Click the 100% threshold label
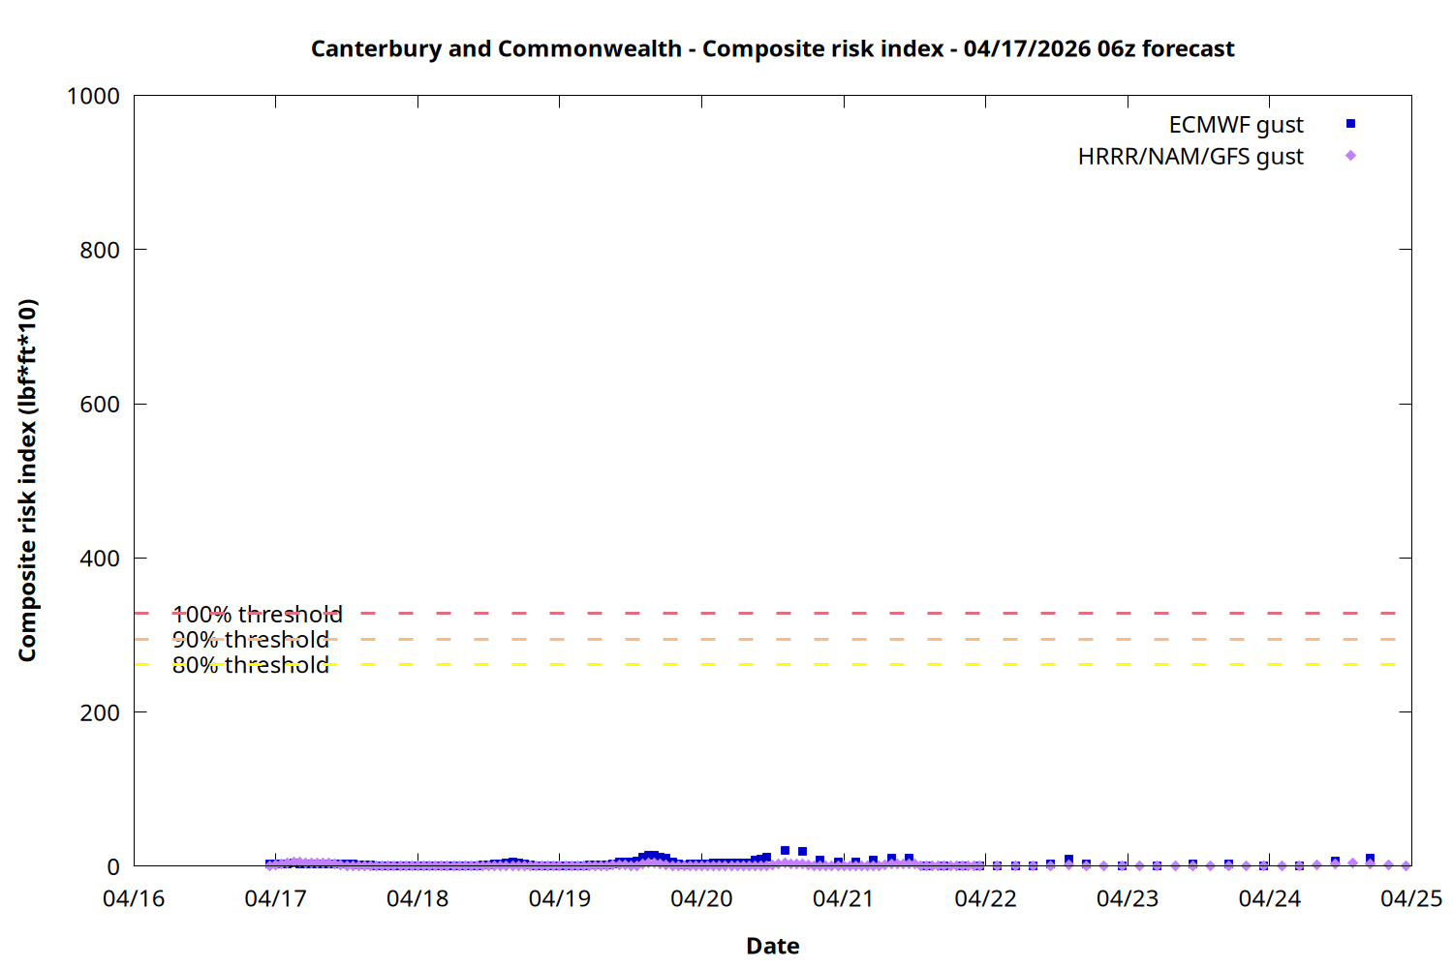Screen dimensions: 1453x968 tap(257, 615)
